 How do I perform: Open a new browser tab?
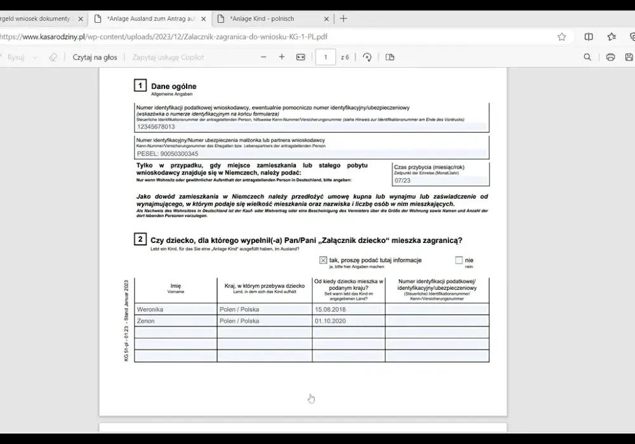pyautogui.click(x=343, y=18)
